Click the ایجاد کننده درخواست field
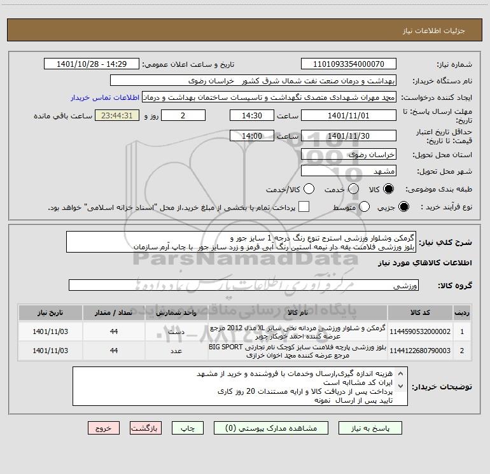 pyautogui.click(x=269, y=97)
